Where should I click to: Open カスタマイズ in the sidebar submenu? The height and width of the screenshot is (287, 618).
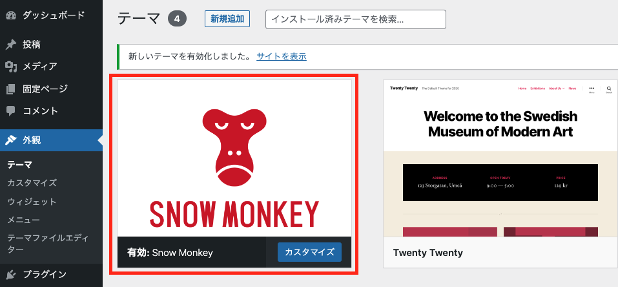pos(32,183)
